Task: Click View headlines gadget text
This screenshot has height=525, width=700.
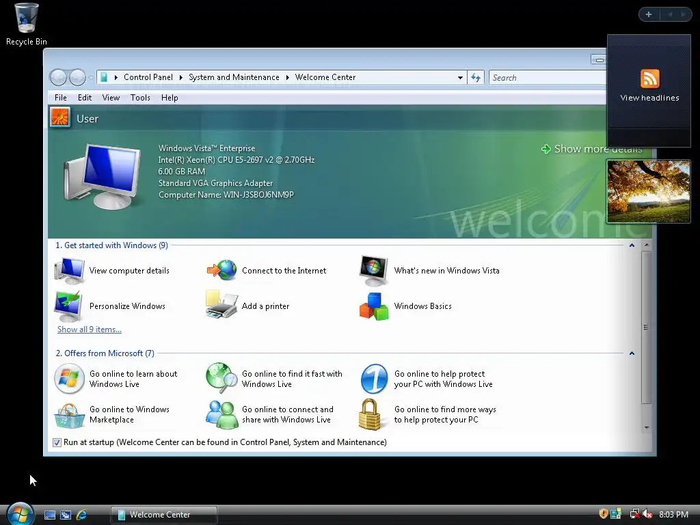Action: click(x=649, y=98)
